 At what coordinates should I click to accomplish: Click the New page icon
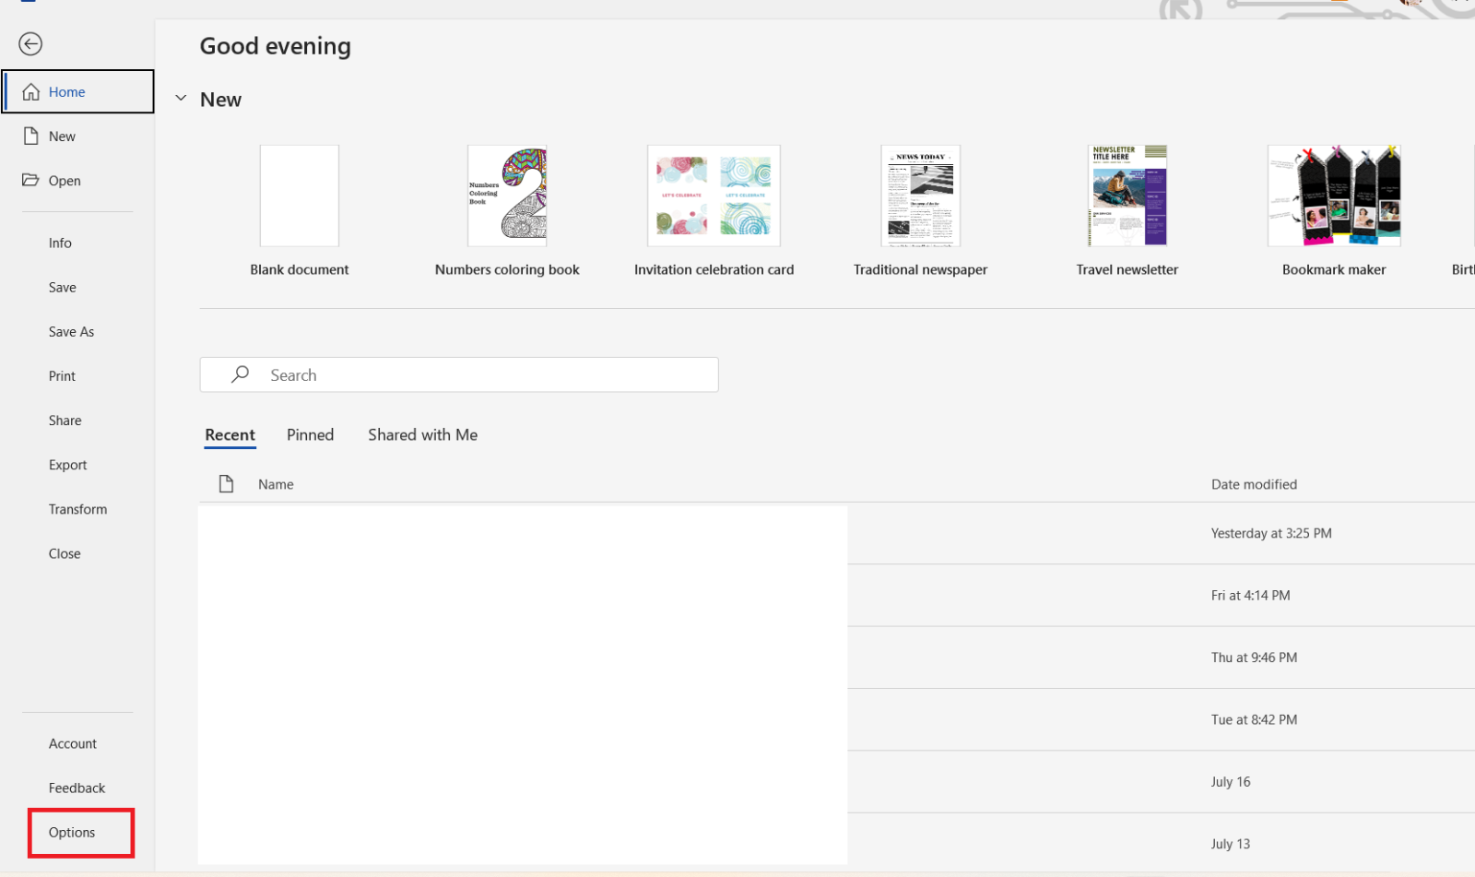tap(31, 136)
